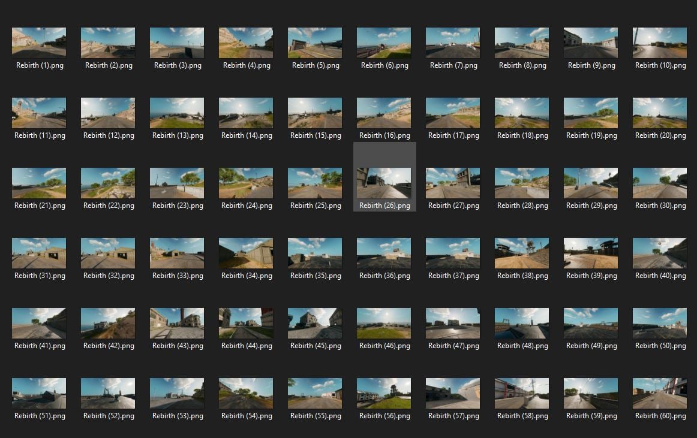This screenshot has height=438, width=697.
Task: Select the Rebirth (17).png thumbnail
Action: click(x=453, y=113)
